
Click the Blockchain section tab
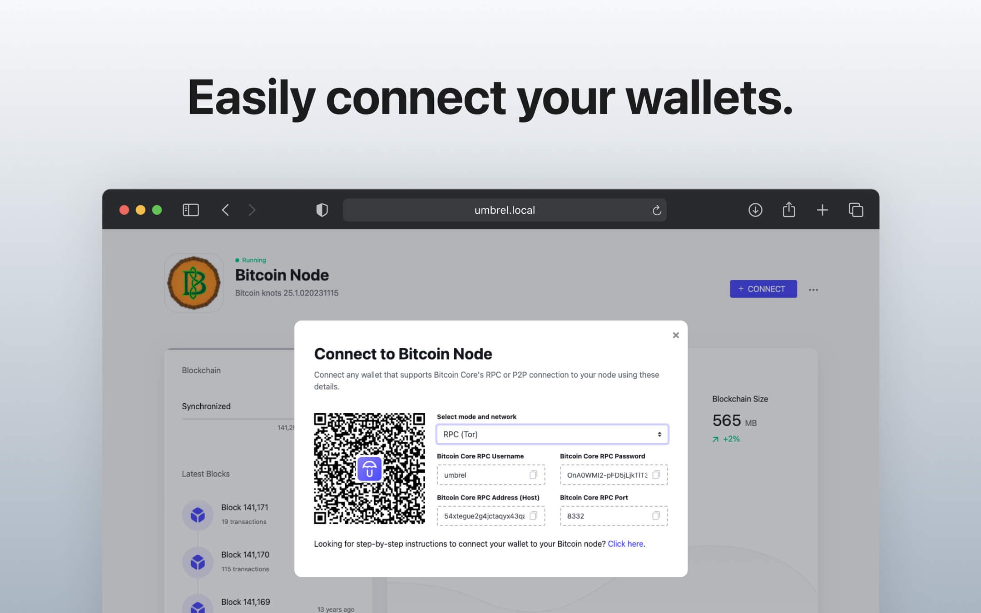201,369
